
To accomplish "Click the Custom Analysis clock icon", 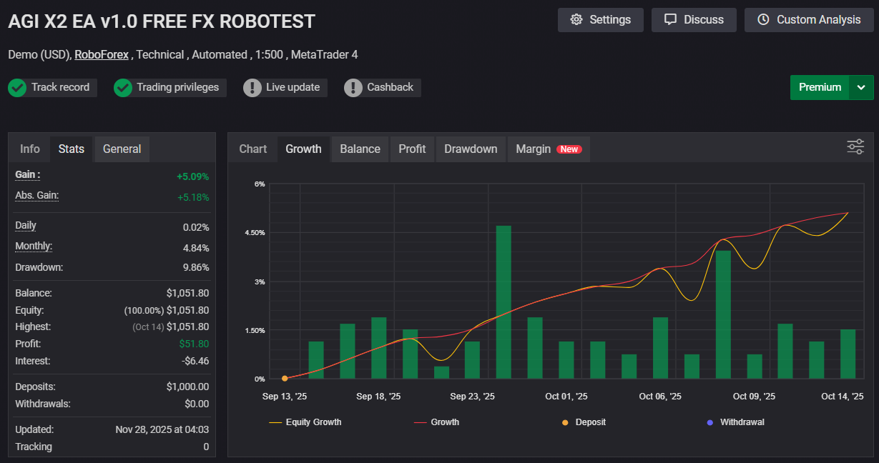I will [763, 20].
